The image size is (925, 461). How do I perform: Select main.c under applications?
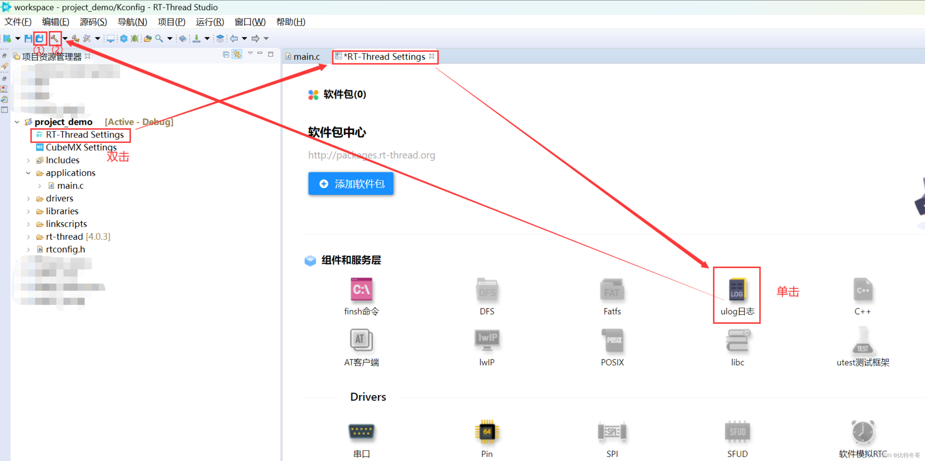(66, 186)
